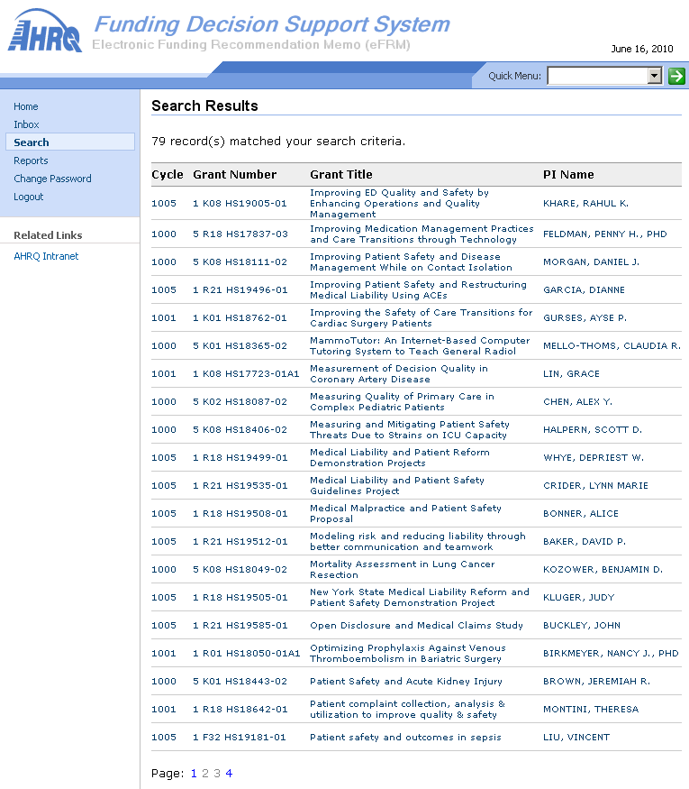
Task: Go to results page 2
Action: pyautogui.click(x=205, y=773)
